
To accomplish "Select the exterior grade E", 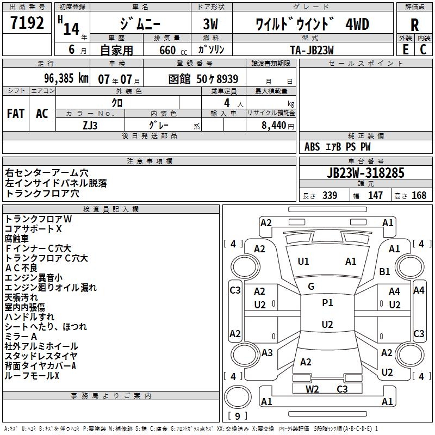I will 405,49.
